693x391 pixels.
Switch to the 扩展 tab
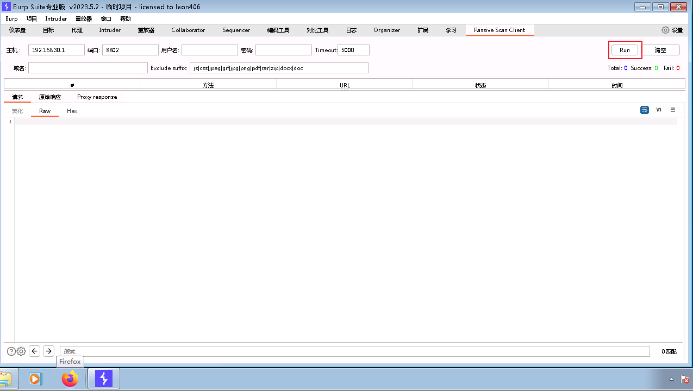coord(423,30)
